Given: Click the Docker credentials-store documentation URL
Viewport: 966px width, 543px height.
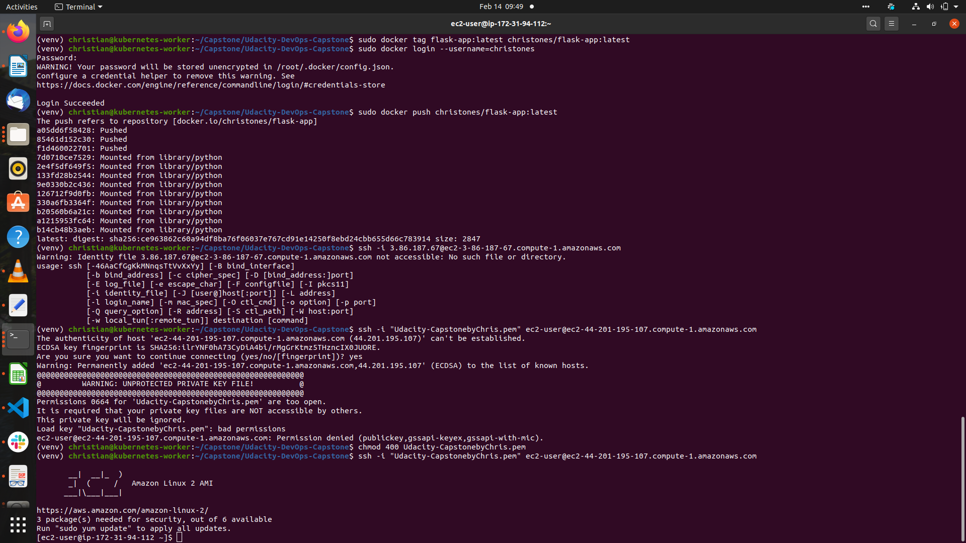Looking at the screenshot, I should point(211,85).
